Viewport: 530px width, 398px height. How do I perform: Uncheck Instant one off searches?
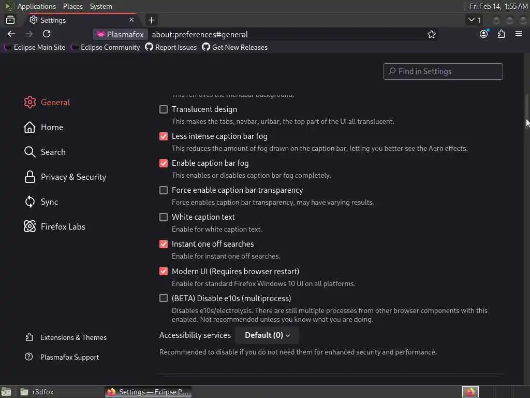(x=163, y=244)
